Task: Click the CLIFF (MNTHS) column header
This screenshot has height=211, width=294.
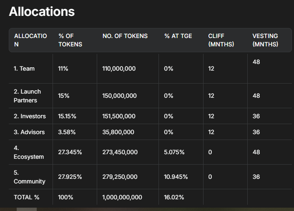Action: coord(221,40)
